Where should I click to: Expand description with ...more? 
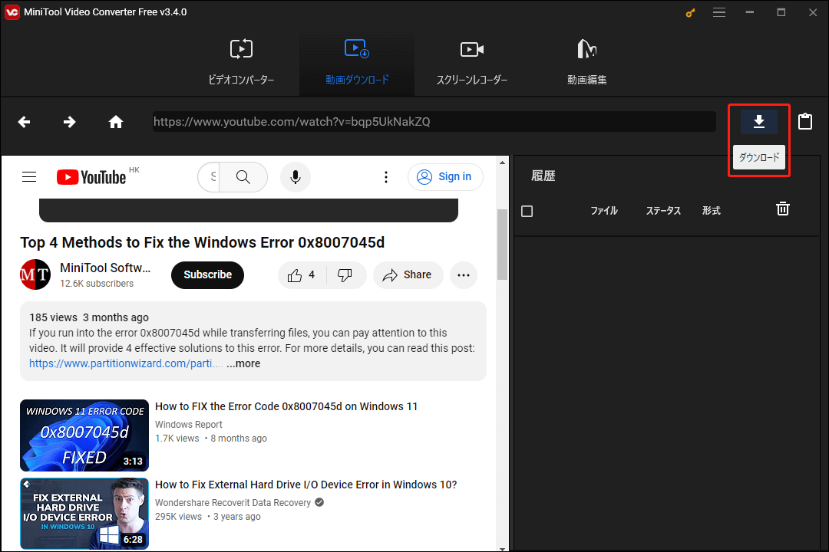pos(244,363)
